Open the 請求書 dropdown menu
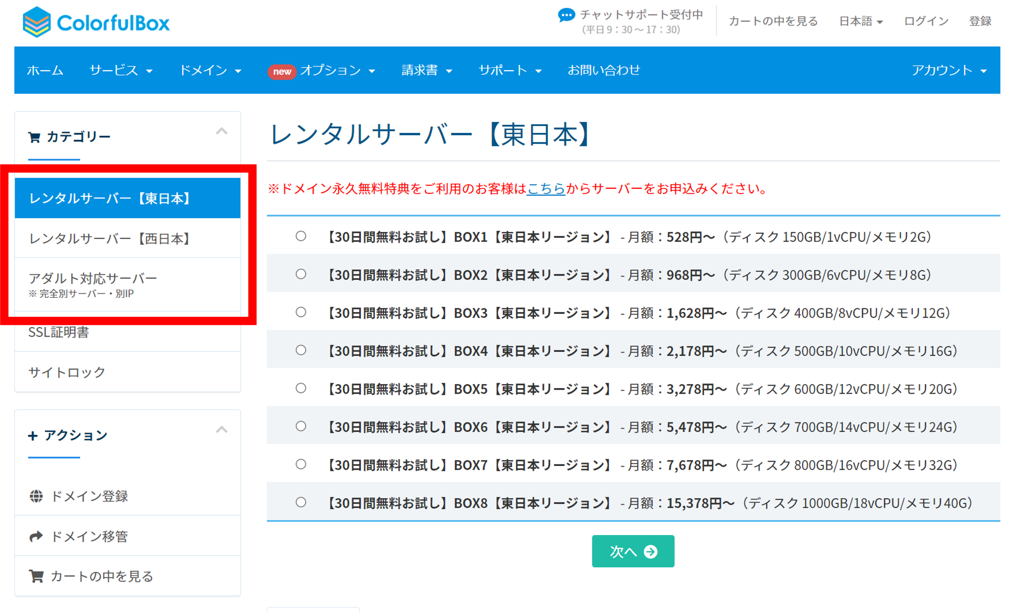1011x613 pixels. [x=427, y=70]
